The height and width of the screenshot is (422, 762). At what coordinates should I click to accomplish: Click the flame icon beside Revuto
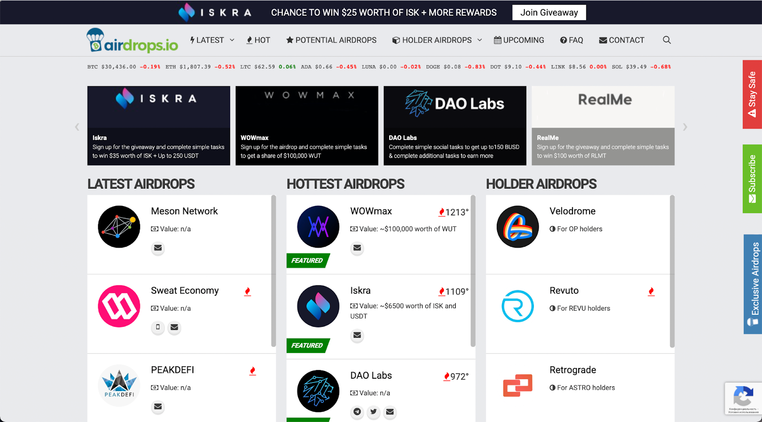(x=651, y=291)
